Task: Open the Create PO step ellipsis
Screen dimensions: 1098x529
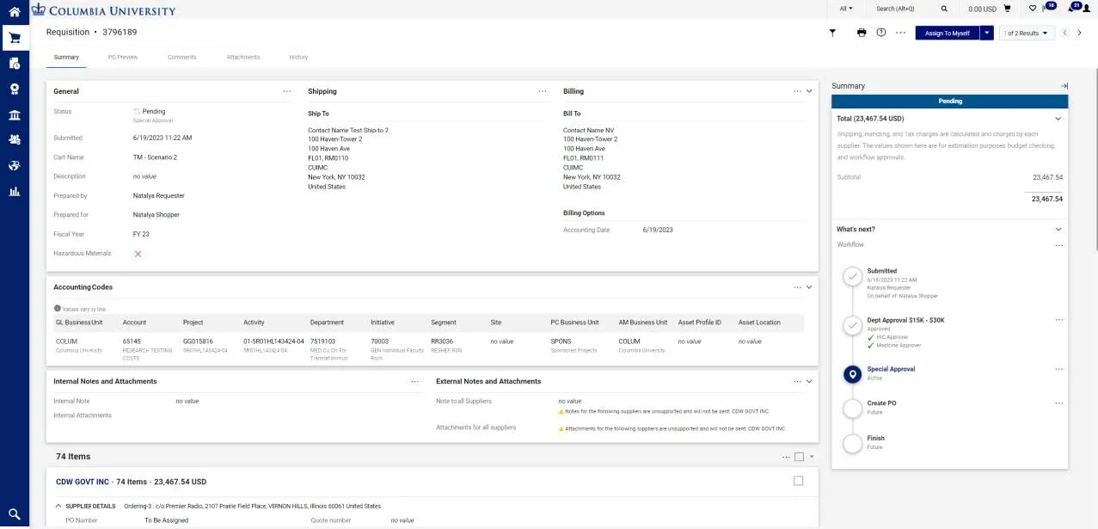Action: [x=1059, y=403]
